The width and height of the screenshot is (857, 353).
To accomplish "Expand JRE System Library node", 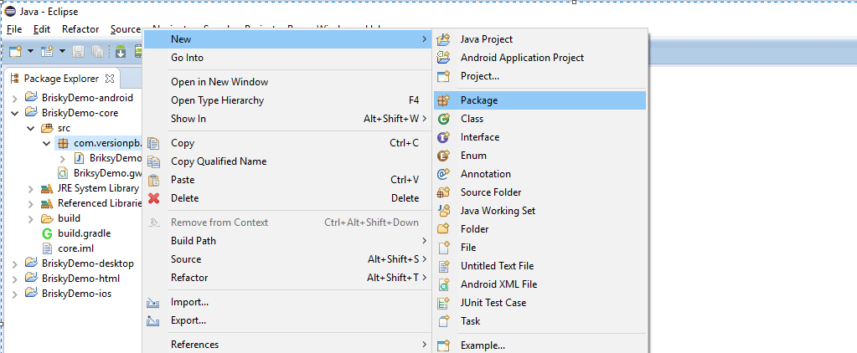I will [31, 189].
